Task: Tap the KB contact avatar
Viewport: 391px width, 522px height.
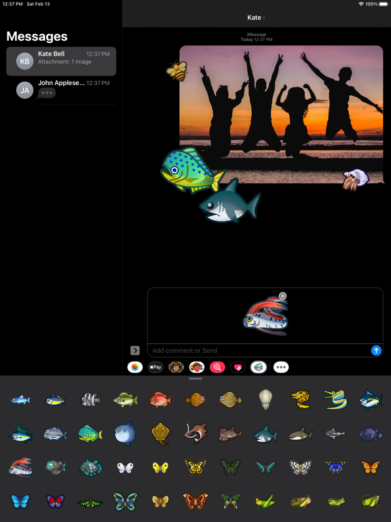Action: tap(25, 61)
